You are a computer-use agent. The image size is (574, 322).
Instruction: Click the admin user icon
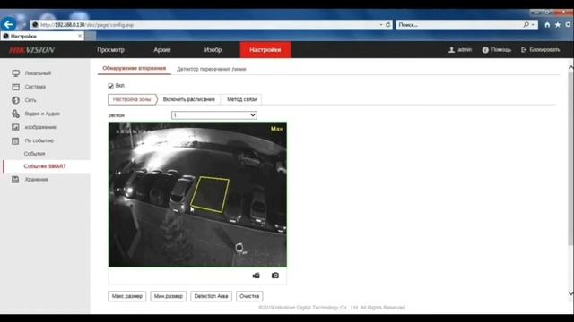[451, 50]
